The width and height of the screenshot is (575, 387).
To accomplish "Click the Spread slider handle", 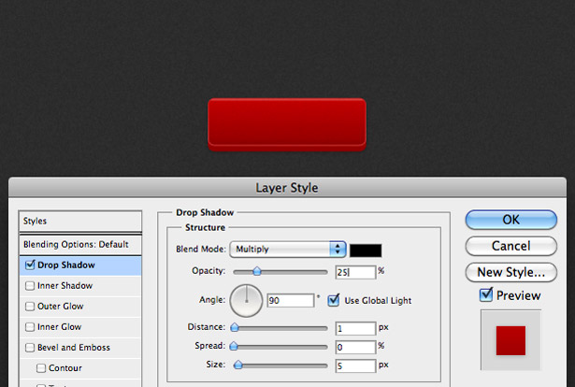I will point(234,346).
